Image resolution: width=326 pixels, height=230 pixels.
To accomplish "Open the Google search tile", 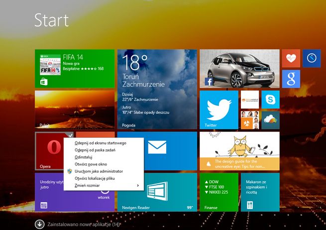I will point(291,79).
